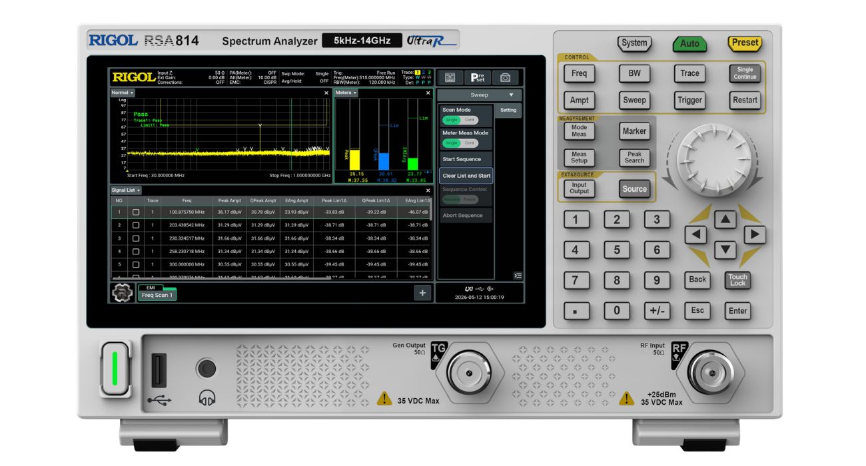866x466 pixels.
Task: Expand the Sweep menu dropdown
Action: pos(480,95)
